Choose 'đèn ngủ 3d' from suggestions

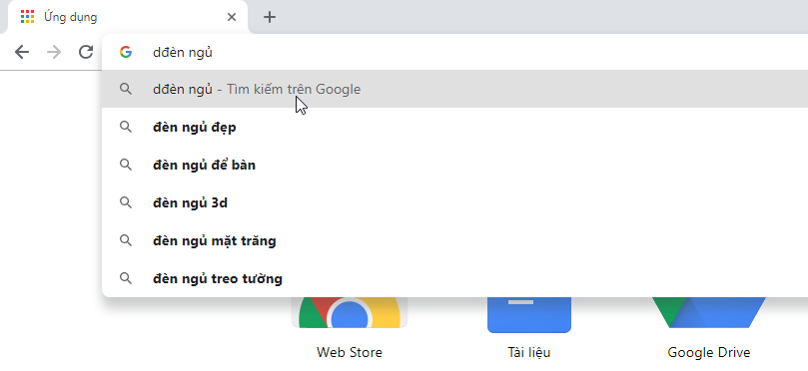tap(455, 202)
